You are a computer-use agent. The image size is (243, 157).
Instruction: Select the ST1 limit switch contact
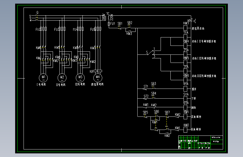coord(145,89)
